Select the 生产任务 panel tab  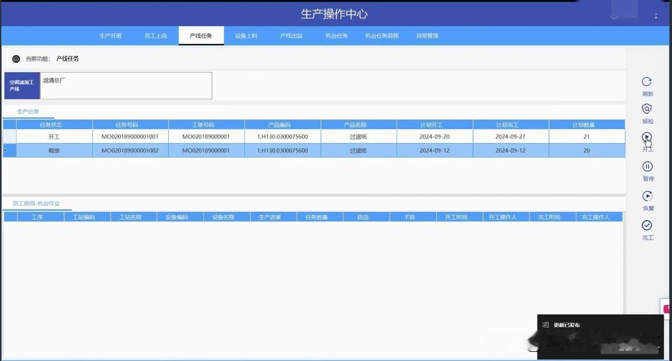pyautogui.click(x=28, y=111)
